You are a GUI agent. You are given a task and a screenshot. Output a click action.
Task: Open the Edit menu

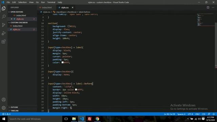(14, 2)
